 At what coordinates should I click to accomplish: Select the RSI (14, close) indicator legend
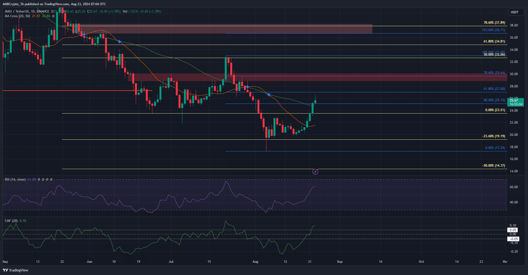coord(15,179)
